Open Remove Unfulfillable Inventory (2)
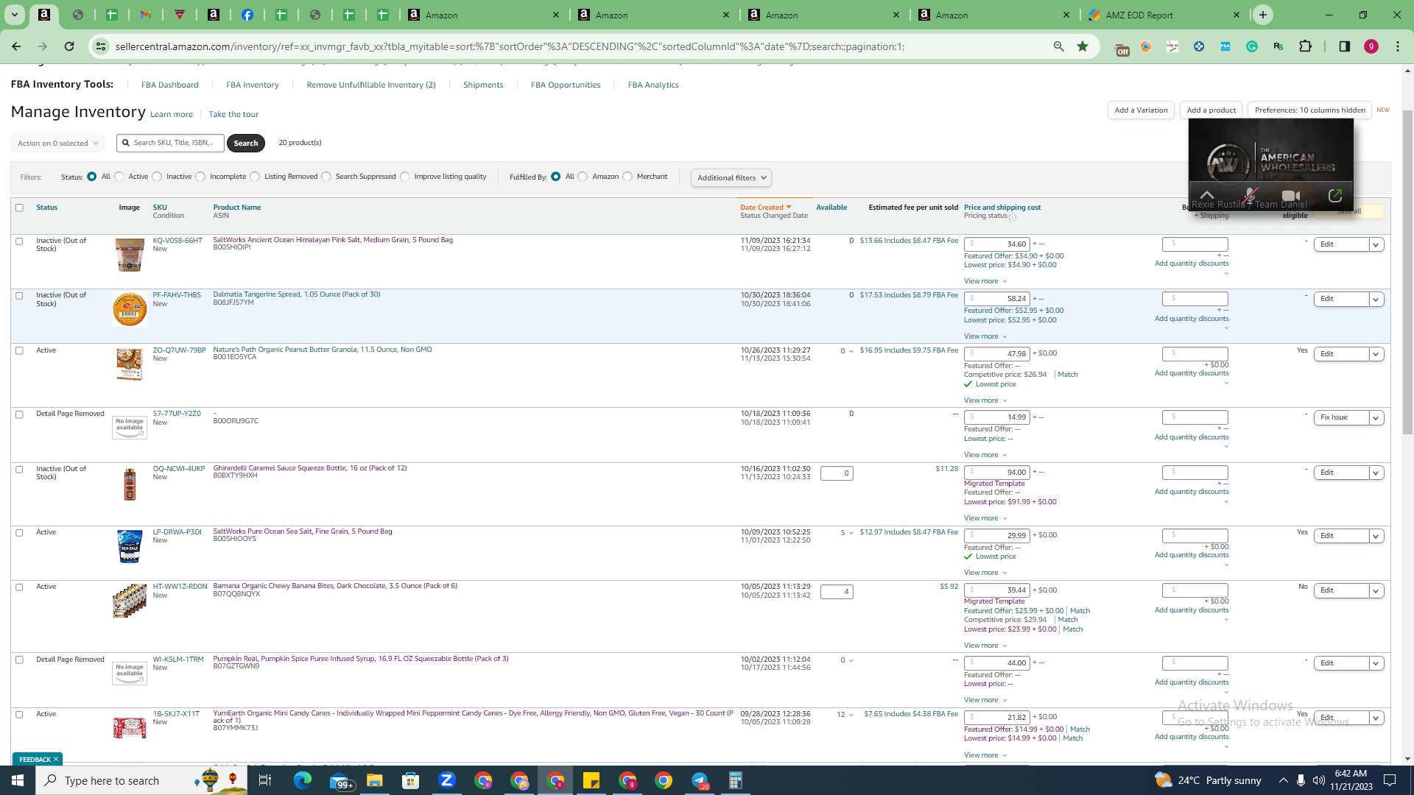1414x795 pixels. (x=370, y=85)
